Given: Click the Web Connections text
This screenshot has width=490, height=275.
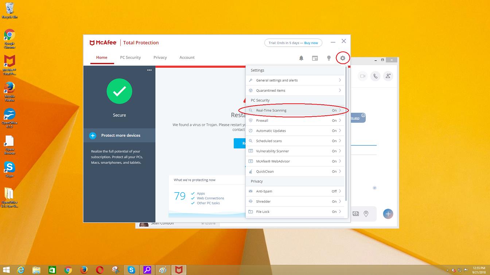Looking at the screenshot, I should [x=210, y=198].
